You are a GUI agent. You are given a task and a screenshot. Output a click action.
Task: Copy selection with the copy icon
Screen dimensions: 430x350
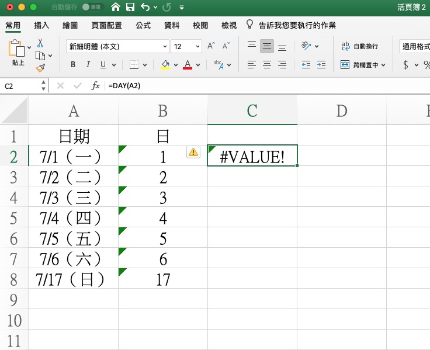tap(40, 56)
